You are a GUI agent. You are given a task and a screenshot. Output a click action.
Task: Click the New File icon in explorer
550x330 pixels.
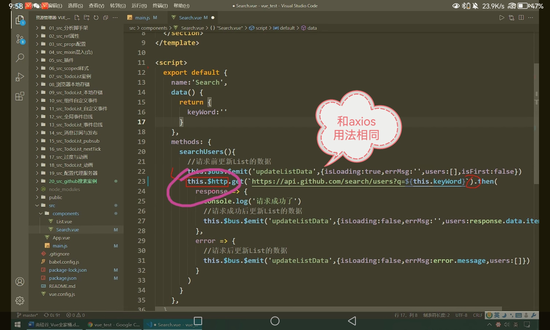tap(77, 18)
